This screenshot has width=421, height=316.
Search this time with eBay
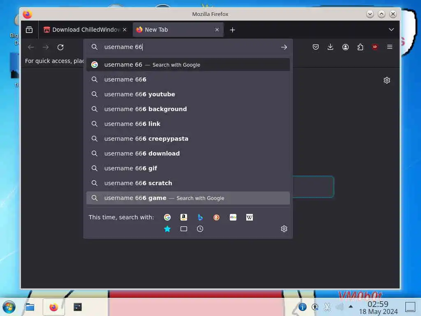coord(233,217)
